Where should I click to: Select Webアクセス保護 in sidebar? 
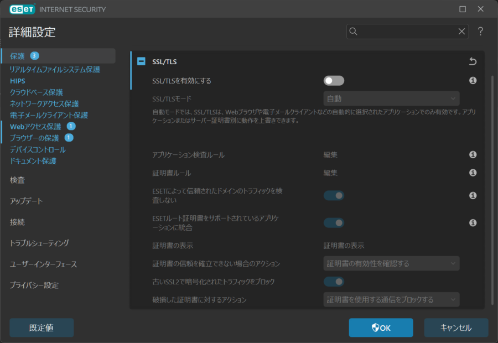click(35, 127)
